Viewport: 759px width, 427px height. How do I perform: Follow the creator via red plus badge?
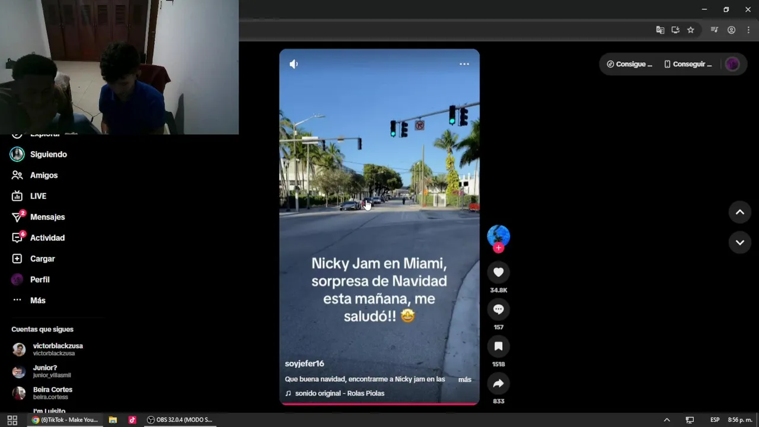point(499,248)
